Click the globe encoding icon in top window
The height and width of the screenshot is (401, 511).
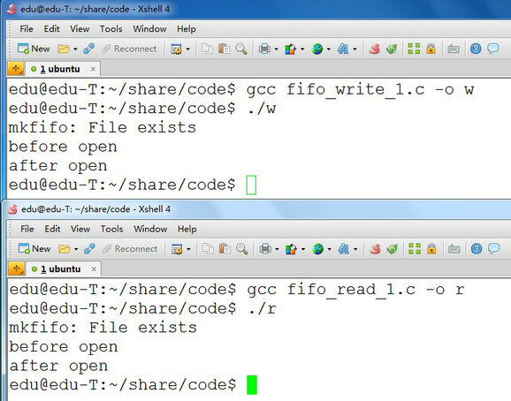[x=317, y=49]
